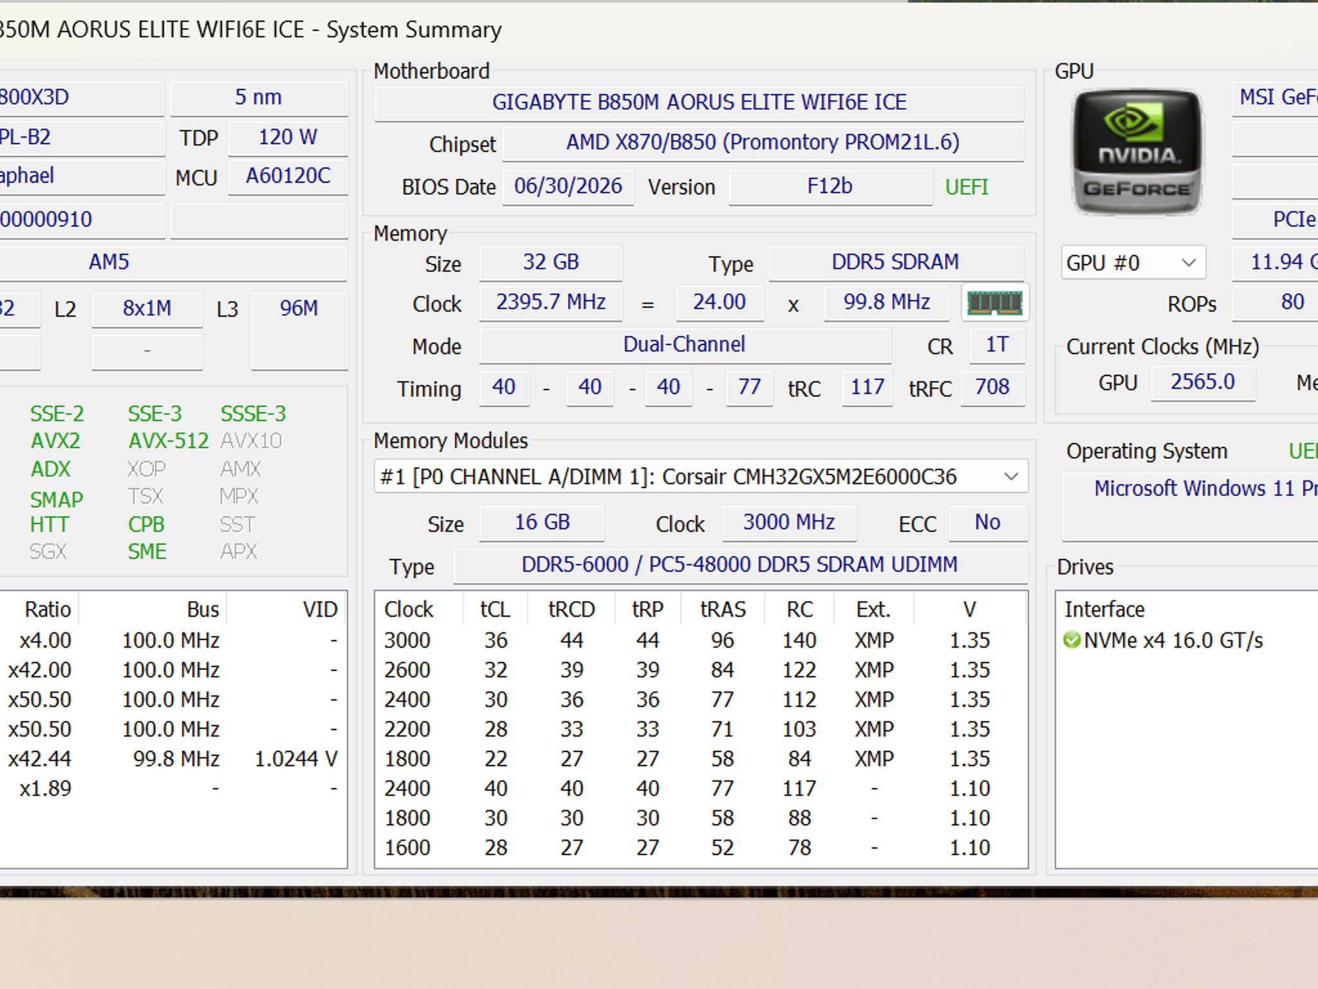
Task: Click the 99.8 MHz base clock field
Action: click(x=887, y=303)
